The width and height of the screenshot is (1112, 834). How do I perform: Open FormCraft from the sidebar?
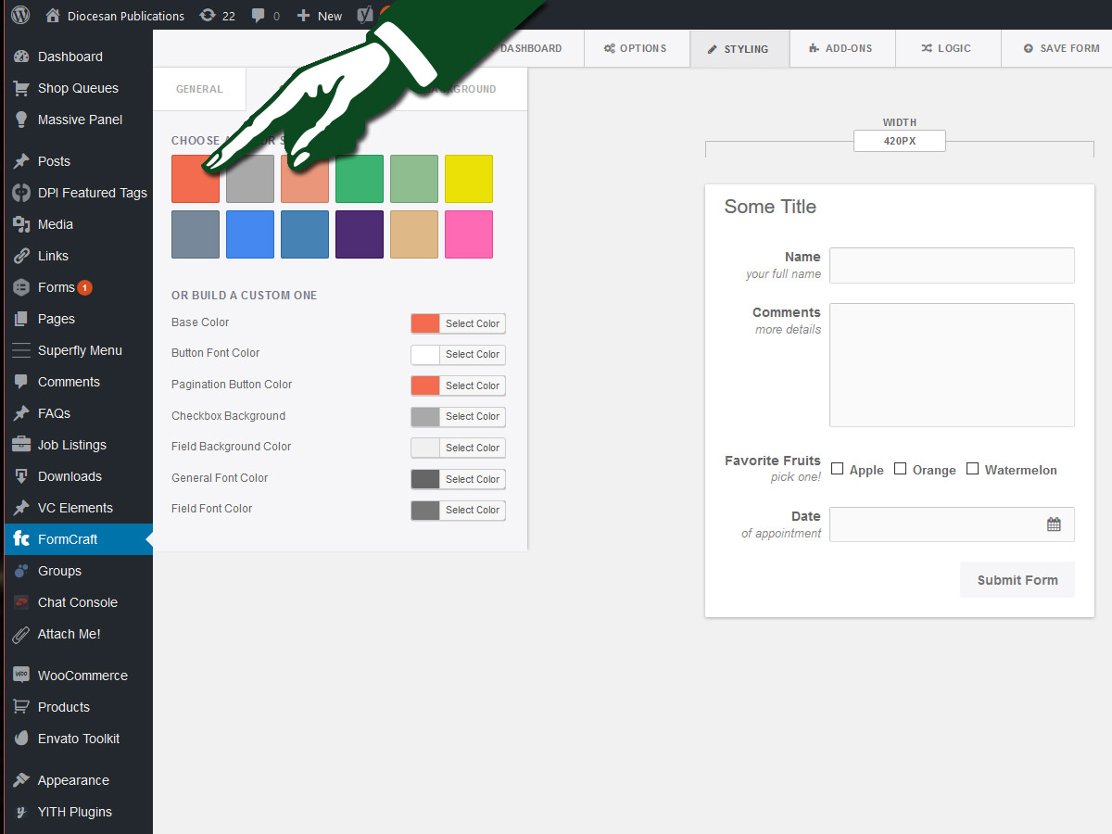(68, 539)
